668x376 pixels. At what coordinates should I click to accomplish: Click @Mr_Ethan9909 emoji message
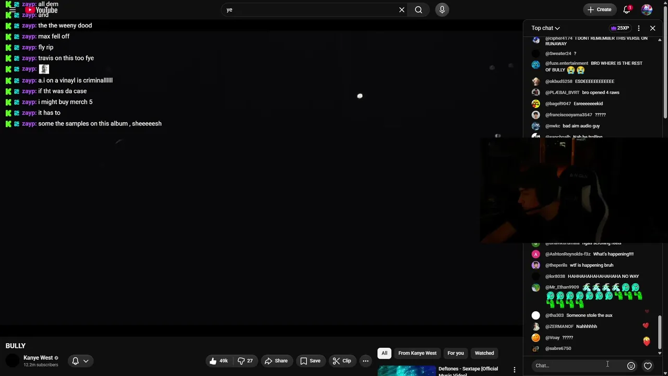tap(594, 295)
